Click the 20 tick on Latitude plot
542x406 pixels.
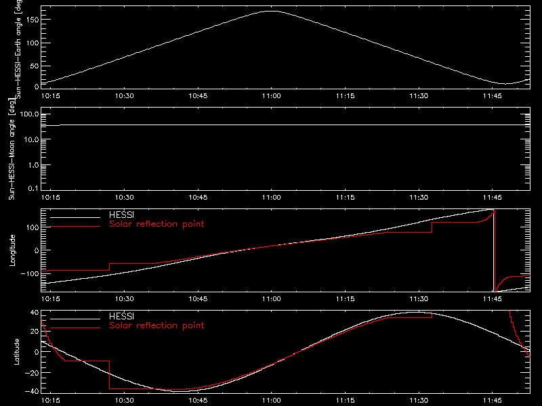[35, 332]
